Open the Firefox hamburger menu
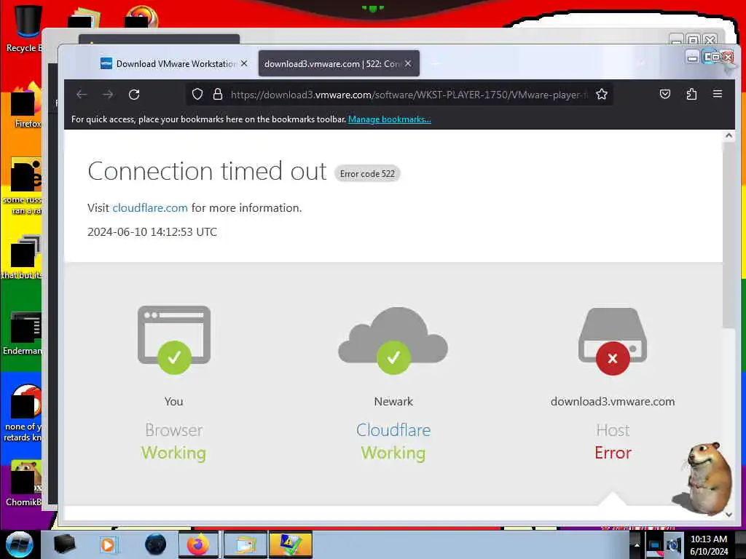Image resolution: width=746 pixels, height=559 pixels. click(718, 94)
